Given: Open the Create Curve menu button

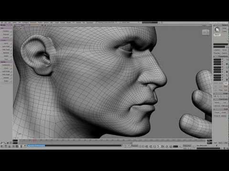Looking at the screenshot, I should (6, 43).
